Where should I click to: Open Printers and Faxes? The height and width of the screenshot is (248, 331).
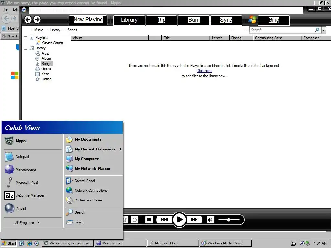(93, 200)
